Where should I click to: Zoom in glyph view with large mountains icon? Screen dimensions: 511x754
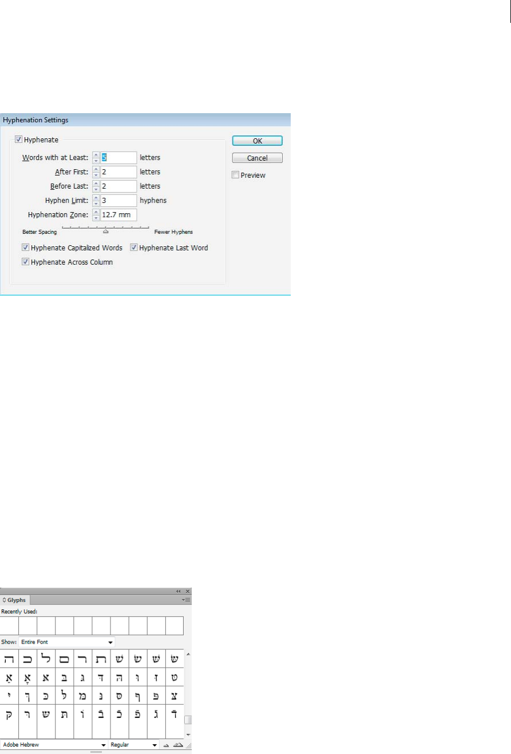click(x=177, y=745)
